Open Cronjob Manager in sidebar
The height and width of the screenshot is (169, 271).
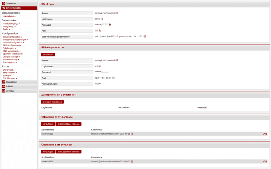(x=11, y=57)
